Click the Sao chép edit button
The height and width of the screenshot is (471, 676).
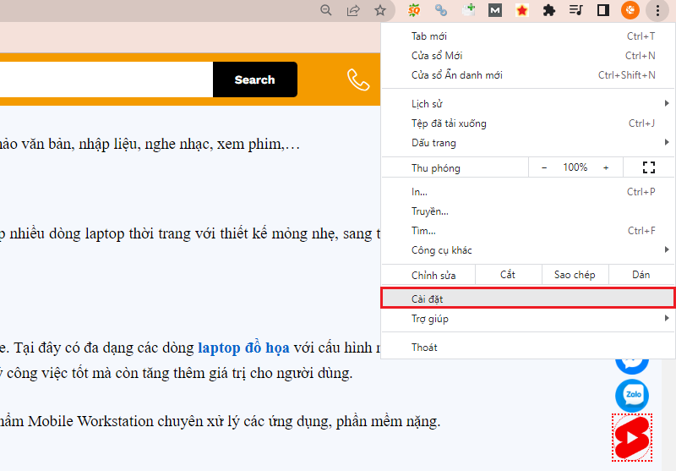575,275
